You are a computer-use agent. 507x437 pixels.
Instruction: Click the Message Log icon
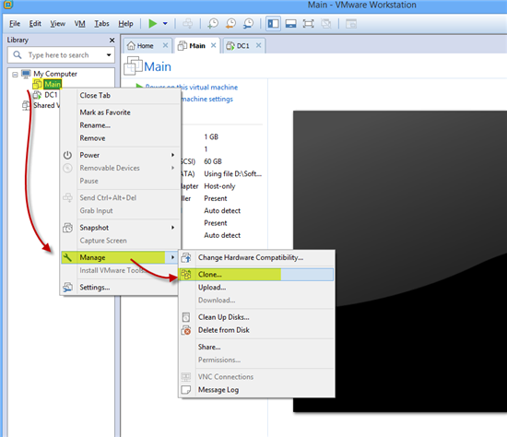click(x=186, y=390)
